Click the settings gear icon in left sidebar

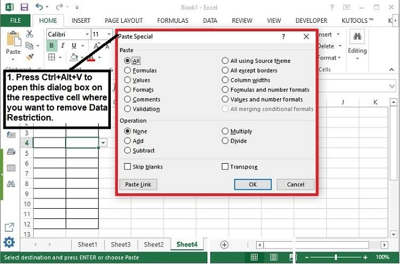pyautogui.click(x=9, y=242)
